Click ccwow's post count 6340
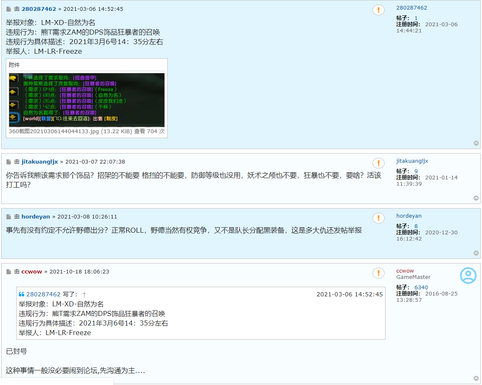Screen dimensions: 482x385 421,287
